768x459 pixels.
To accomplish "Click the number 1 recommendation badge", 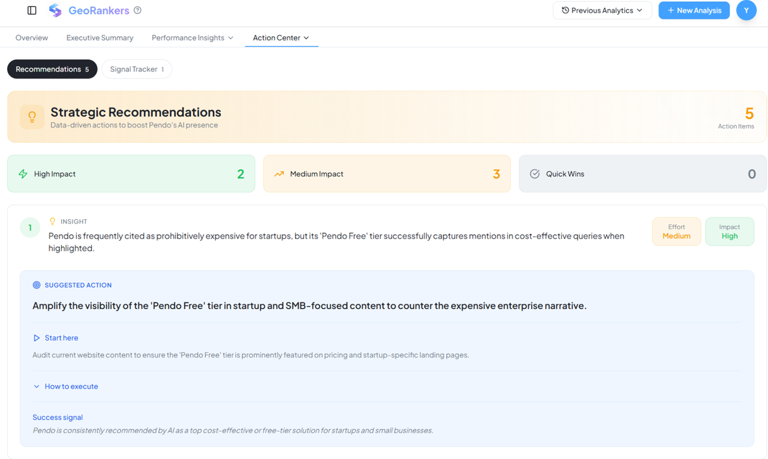I will (x=30, y=228).
